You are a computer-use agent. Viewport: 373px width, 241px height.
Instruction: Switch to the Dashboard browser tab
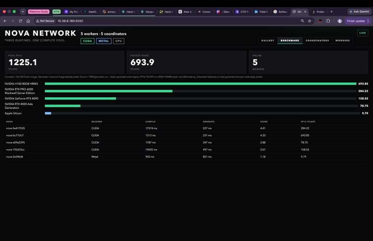90,12
